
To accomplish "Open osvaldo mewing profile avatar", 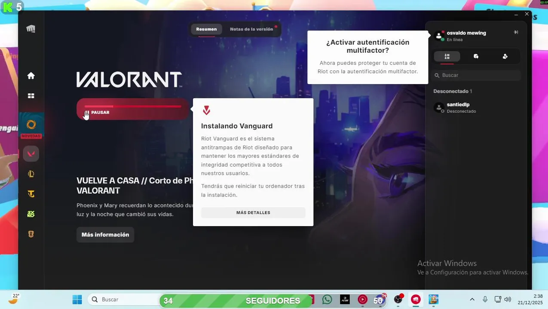I will point(439,36).
